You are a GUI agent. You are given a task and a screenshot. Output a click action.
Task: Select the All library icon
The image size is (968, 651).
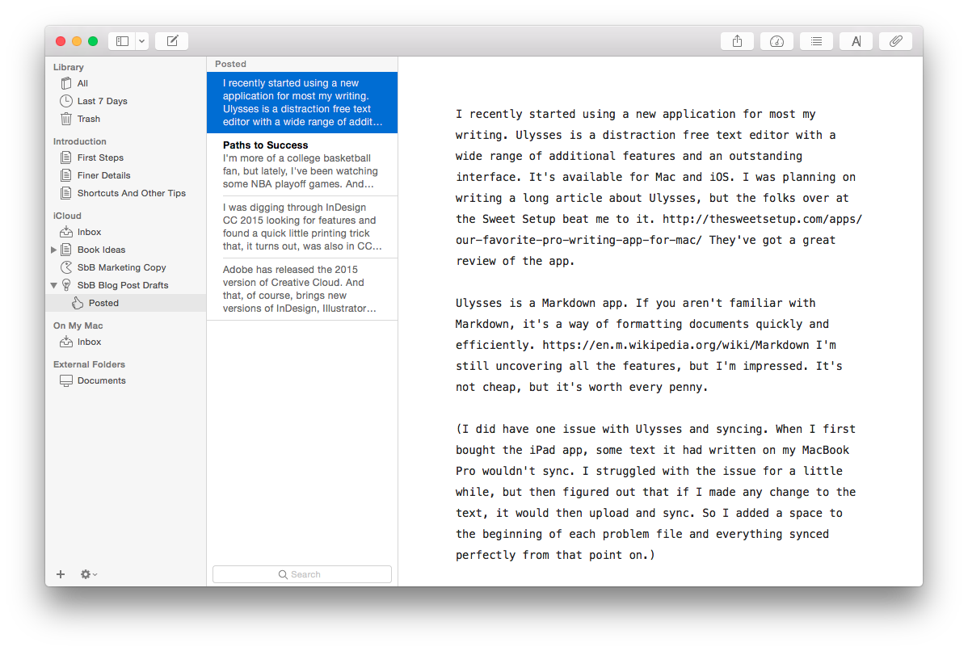pyautogui.click(x=66, y=83)
